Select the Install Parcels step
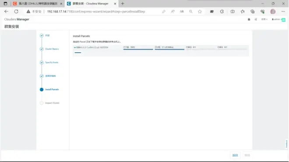The height and width of the screenshot is (162, 289). coord(52,90)
